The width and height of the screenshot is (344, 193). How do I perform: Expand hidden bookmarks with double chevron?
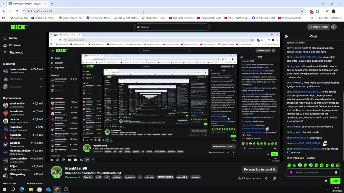[x=312, y=18]
